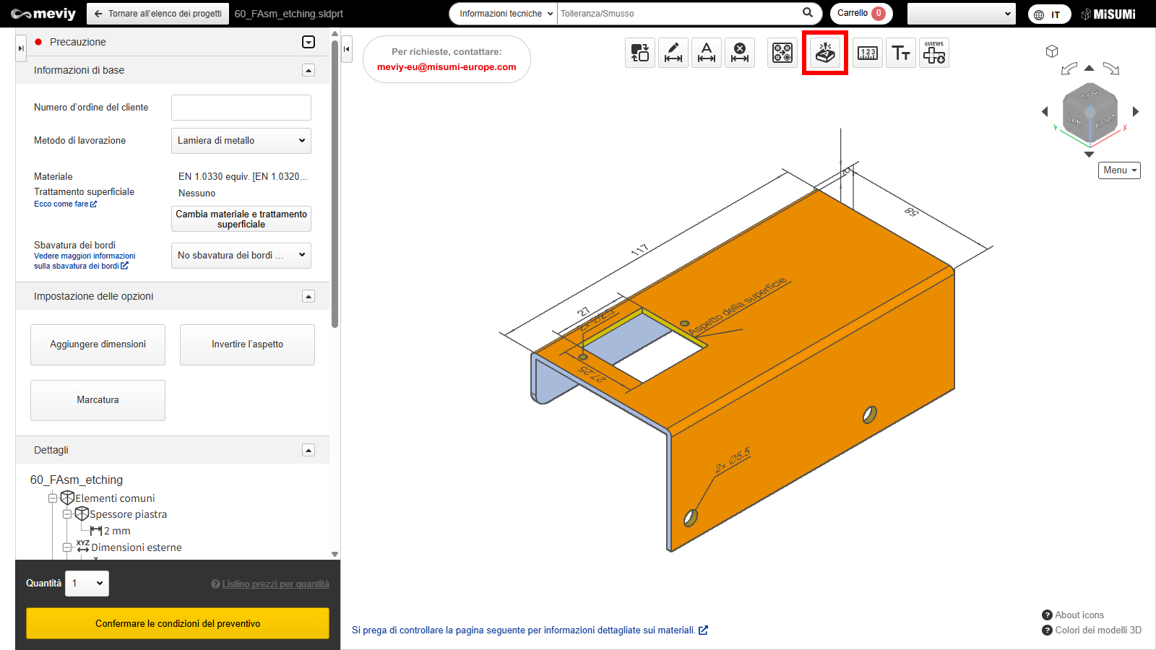The image size is (1156, 650).
Task: Open the view cube Menu dropdown
Action: pyautogui.click(x=1119, y=170)
